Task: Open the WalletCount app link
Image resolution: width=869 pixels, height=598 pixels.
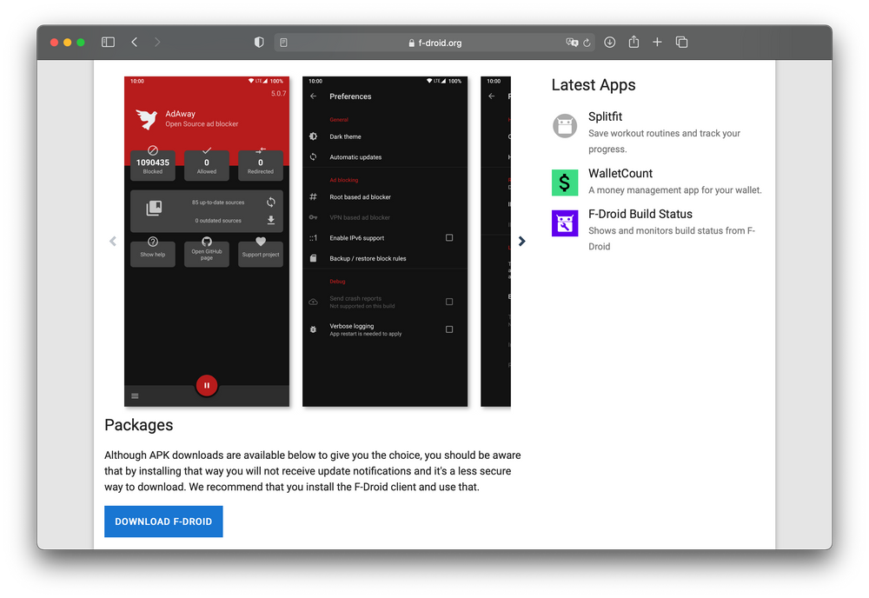Action: pyautogui.click(x=620, y=174)
